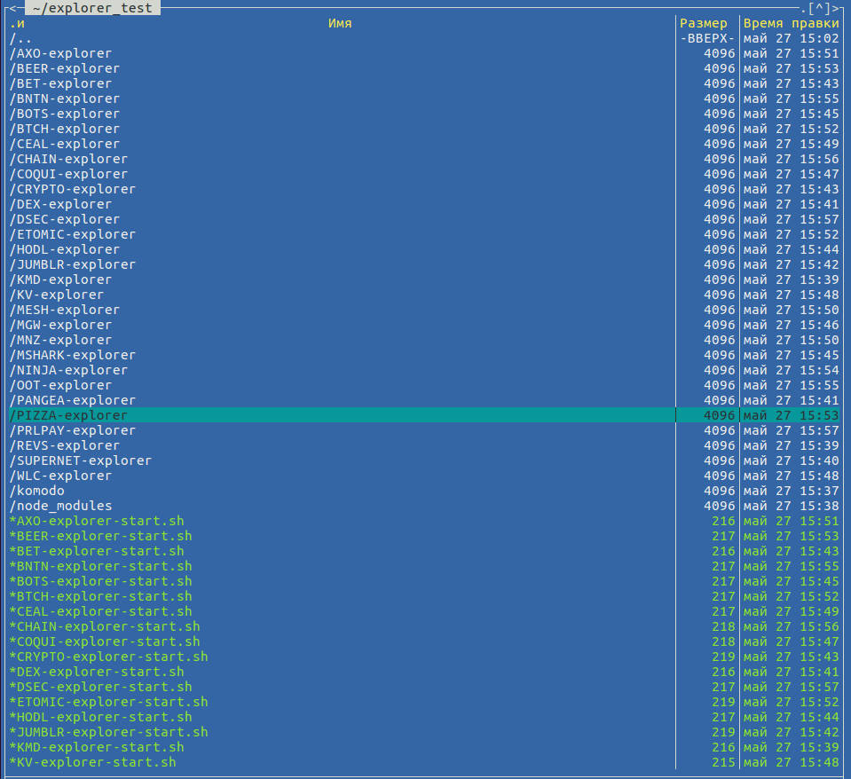Click the ~/explorer_test path title
The height and width of the screenshot is (779, 851).
point(92,8)
